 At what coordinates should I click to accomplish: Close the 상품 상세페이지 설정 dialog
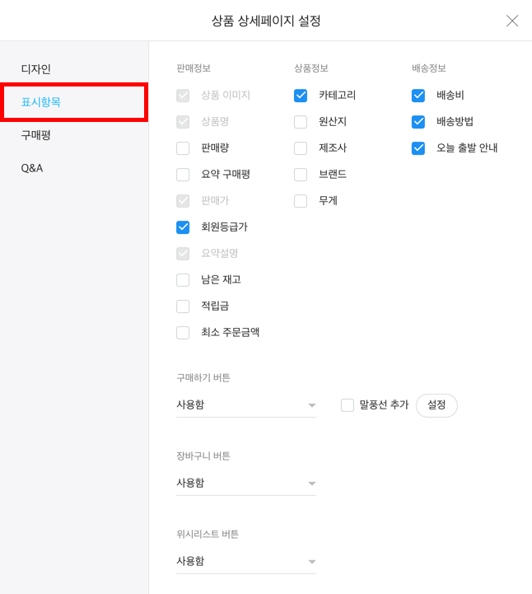[x=512, y=21]
